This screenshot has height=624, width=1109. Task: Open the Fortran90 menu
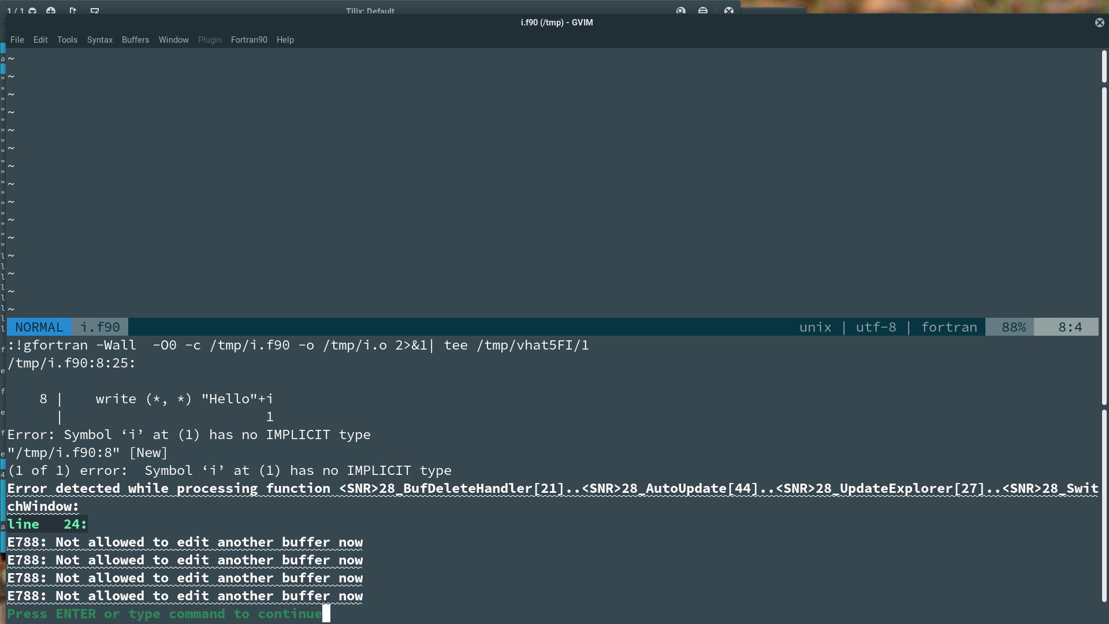pos(249,40)
